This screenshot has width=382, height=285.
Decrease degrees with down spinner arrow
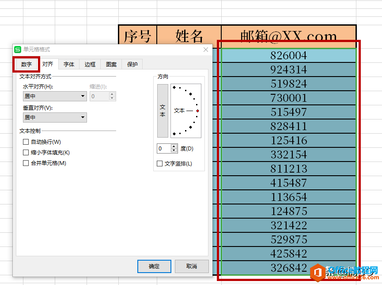point(174,150)
